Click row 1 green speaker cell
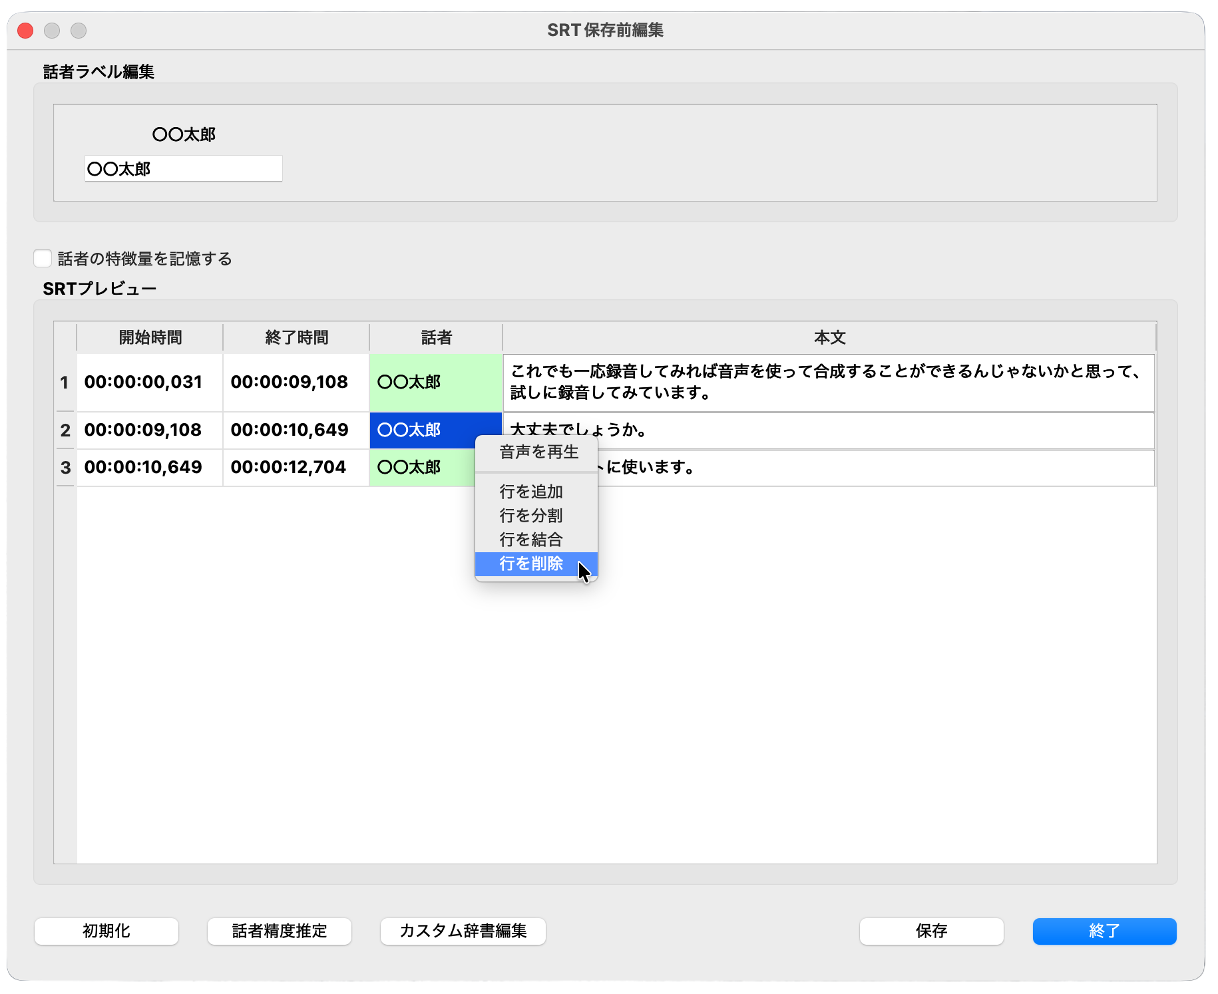This screenshot has width=1218, height=994. [435, 382]
